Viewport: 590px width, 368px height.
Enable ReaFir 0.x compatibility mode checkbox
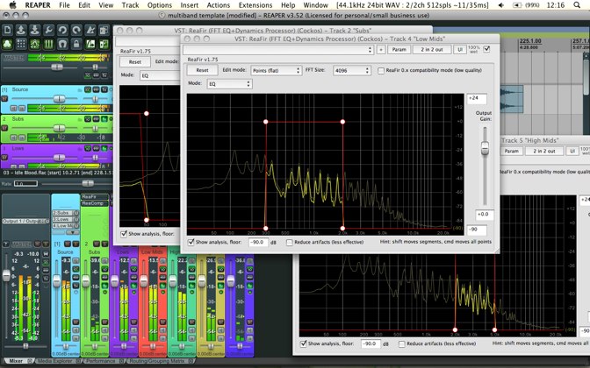click(x=381, y=71)
